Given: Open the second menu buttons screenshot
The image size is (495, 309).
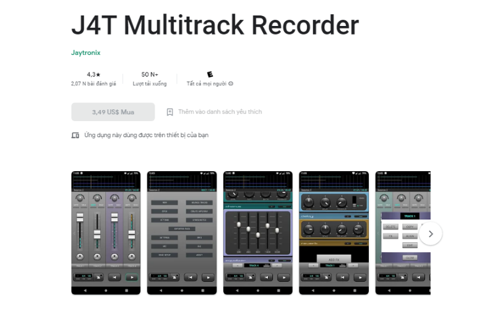Looking at the screenshot, I should pos(182,233).
